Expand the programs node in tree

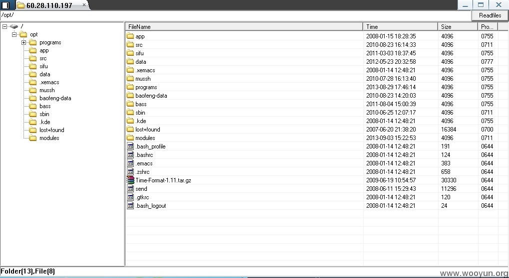23,42
